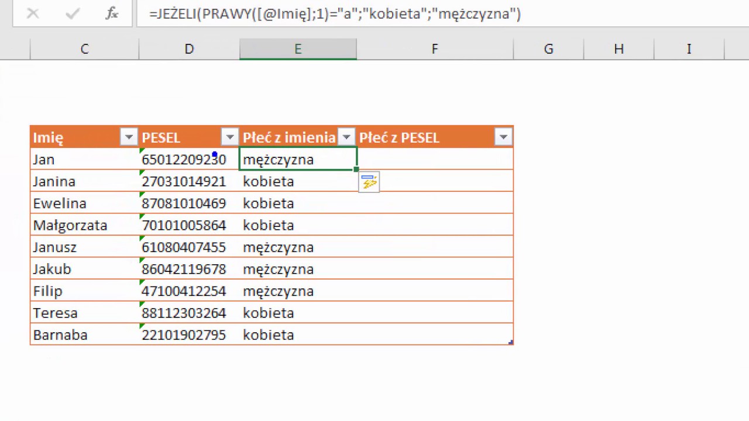Image resolution: width=749 pixels, height=421 pixels.
Task: Select PESEL value 22101902795
Action: (190, 334)
